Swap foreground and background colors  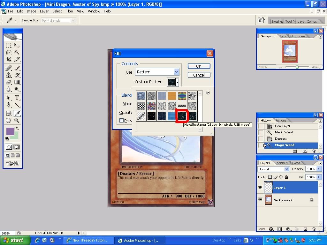(x=17, y=128)
